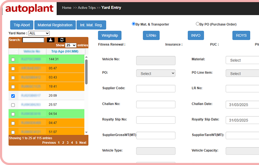The image size is (259, 165).
Task: Click the LRNo button
Action: point(151,36)
